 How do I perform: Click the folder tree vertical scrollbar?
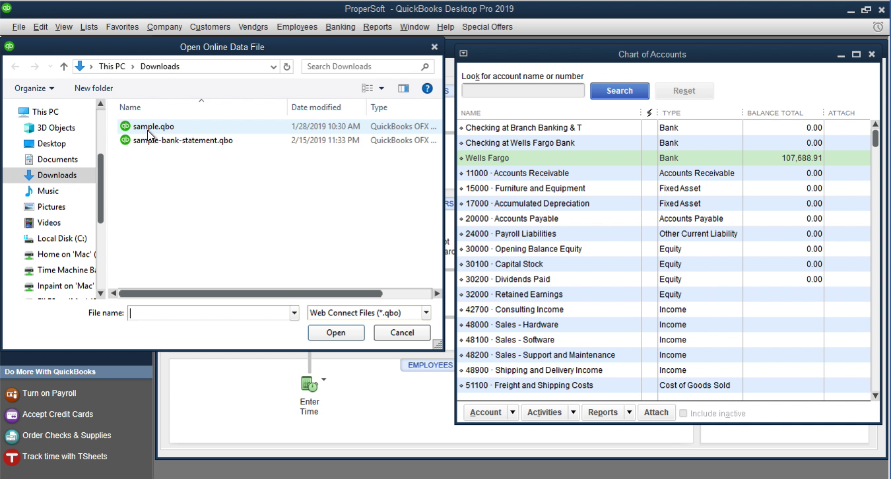tap(100, 188)
